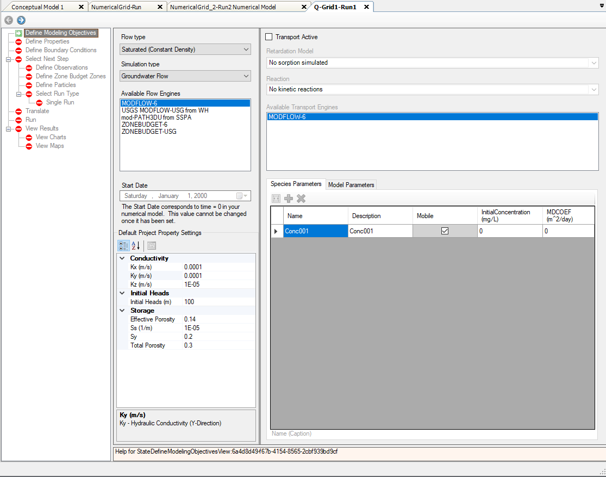The height and width of the screenshot is (477, 606).
Task: Add a new species with the plus icon
Action: 289,198
